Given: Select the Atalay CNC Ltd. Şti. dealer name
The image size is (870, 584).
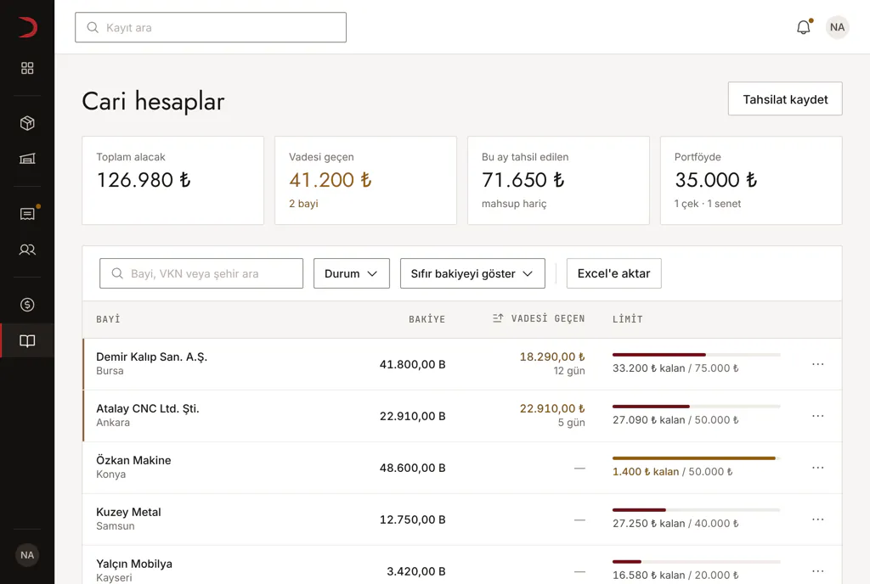Looking at the screenshot, I should (148, 408).
